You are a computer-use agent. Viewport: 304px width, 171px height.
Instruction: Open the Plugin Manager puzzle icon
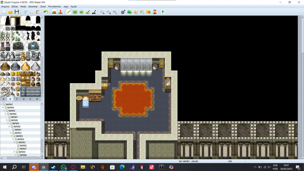click(129, 12)
